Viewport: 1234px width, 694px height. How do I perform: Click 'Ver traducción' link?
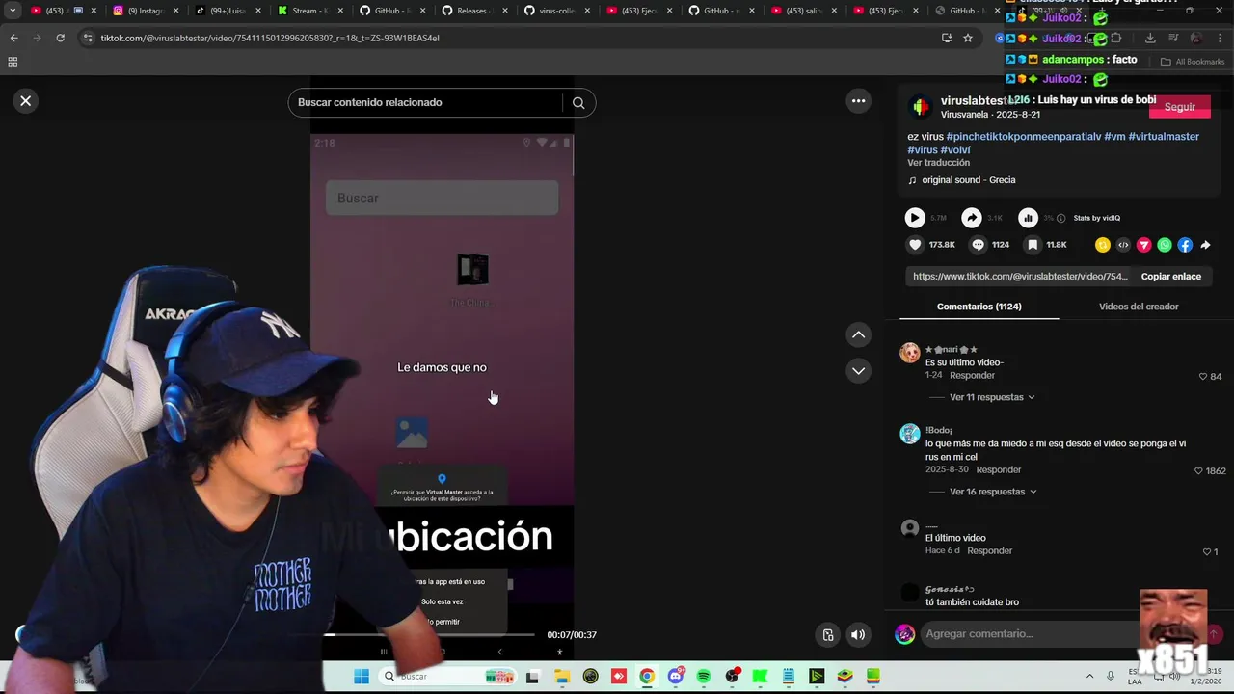coord(938,163)
